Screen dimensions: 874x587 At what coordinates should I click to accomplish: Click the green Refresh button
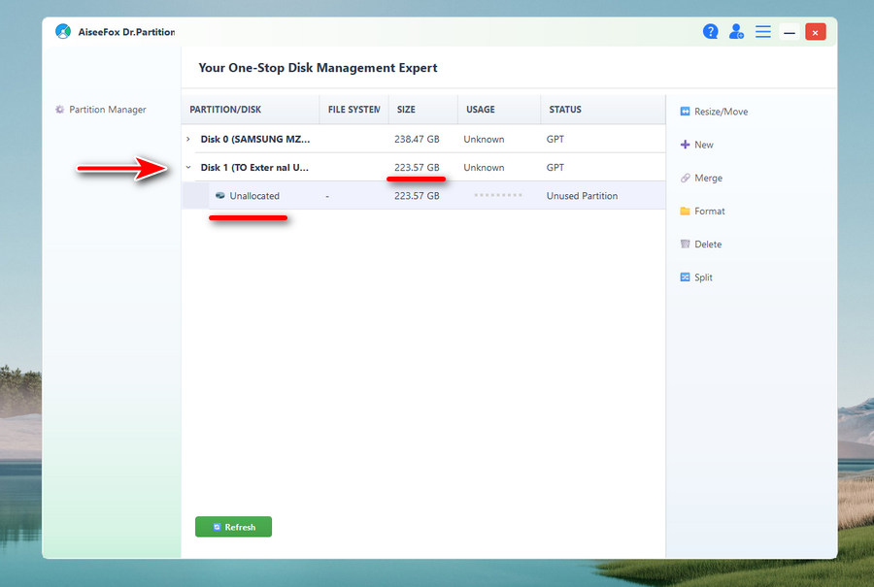233,527
